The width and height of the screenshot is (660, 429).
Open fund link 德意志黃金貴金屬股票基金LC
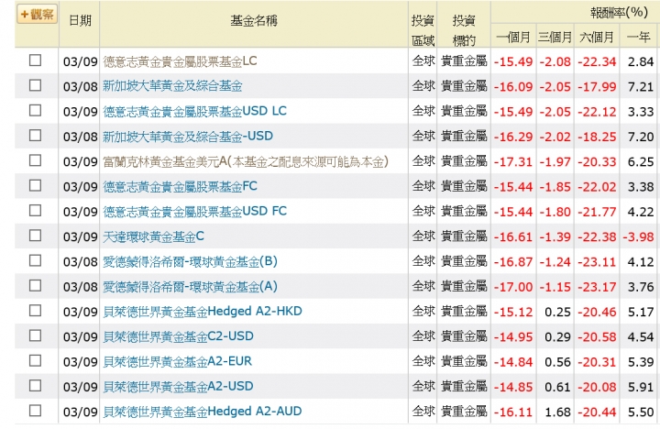pos(180,61)
